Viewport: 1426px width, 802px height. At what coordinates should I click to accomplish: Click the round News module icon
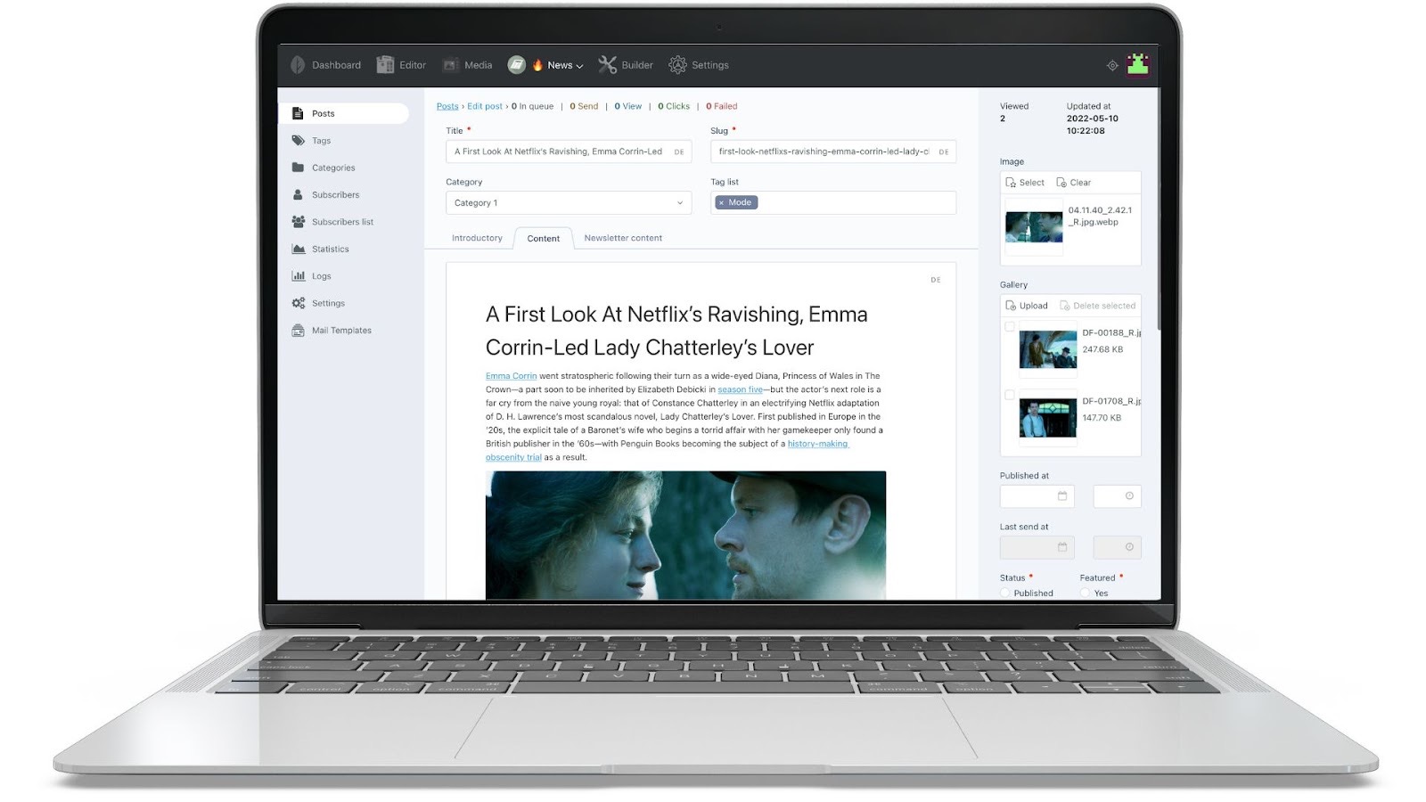coord(517,65)
